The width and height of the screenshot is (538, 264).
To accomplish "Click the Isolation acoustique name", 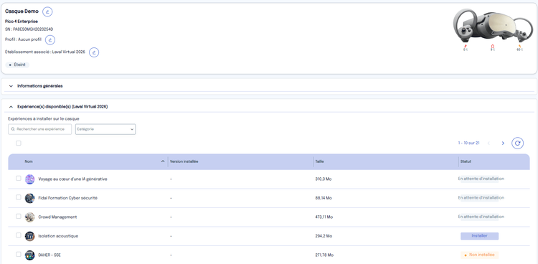I will pyautogui.click(x=58, y=236).
